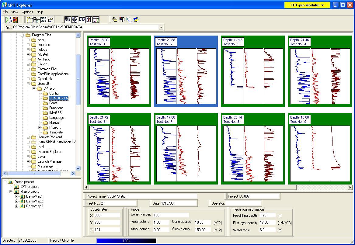This screenshot has width=355, height=245.
Task: Click the CPT projects node icon
Action: (16, 187)
